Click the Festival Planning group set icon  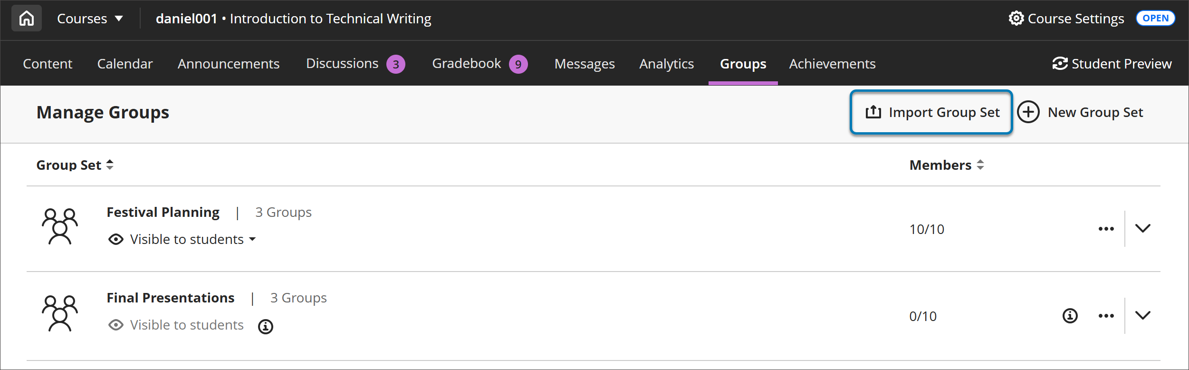click(x=60, y=226)
